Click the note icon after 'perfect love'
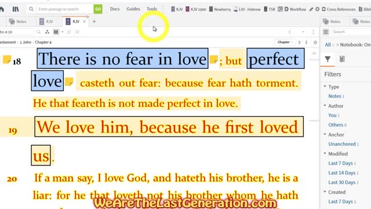The height and width of the screenshot is (209, 371). point(69,82)
